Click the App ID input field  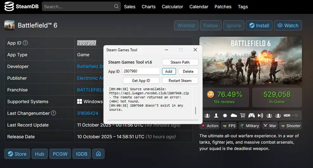pyautogui.click(x=141, y=71)
